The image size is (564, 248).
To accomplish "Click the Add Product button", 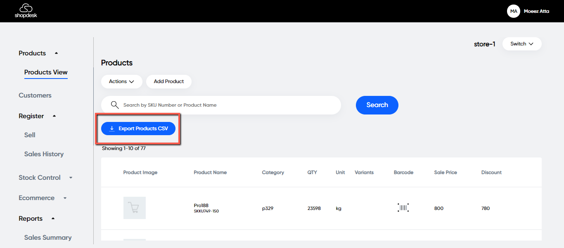I will click(x=168, y=81).
